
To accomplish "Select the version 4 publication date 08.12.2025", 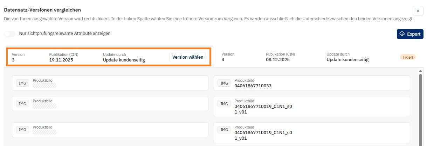I will pyautogui.click(x=278, y=60).
